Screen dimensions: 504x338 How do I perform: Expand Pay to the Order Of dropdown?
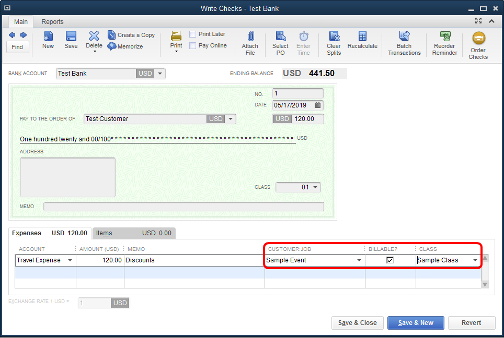tap(231, 118)
